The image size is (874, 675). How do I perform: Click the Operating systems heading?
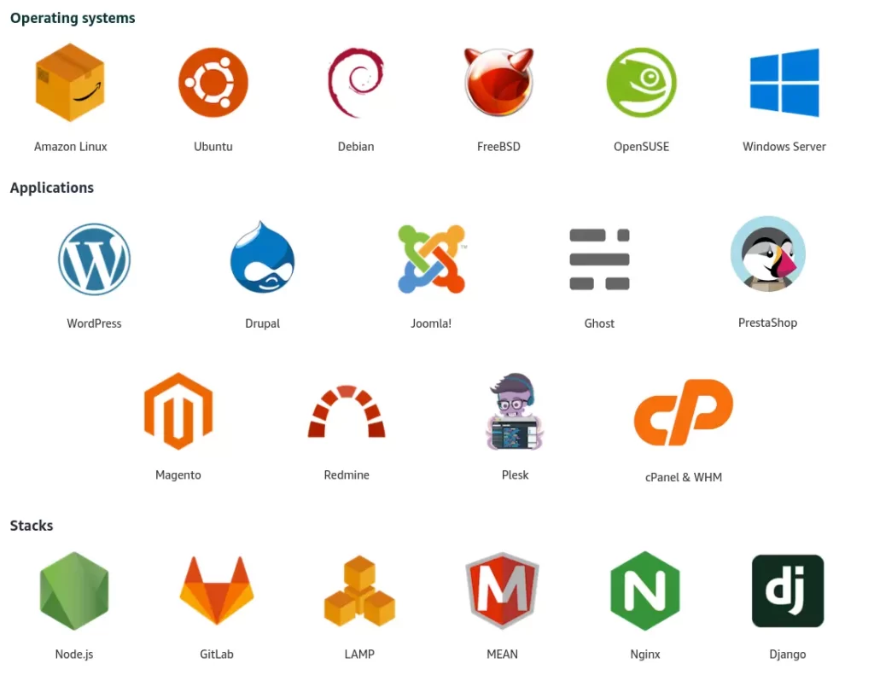(x=73, y=19)
